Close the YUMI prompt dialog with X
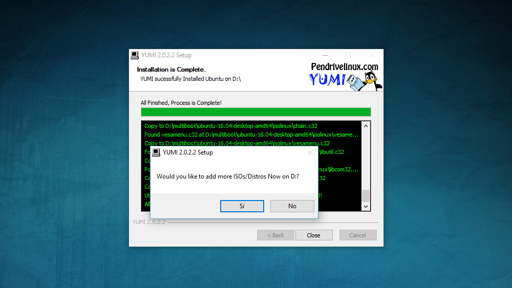The image size is (512, 288). point(310,152)
